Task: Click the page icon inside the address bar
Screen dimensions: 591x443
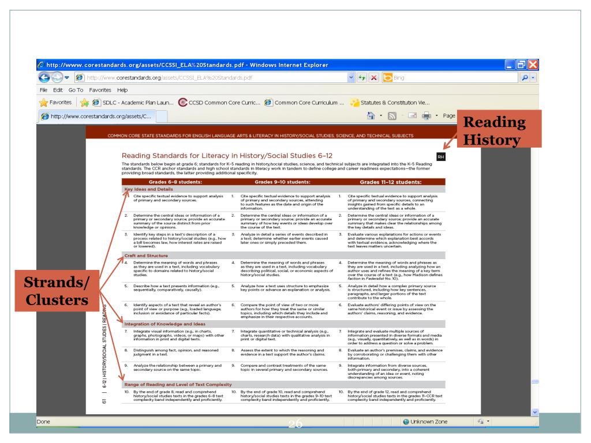Action: pos(80,78)
